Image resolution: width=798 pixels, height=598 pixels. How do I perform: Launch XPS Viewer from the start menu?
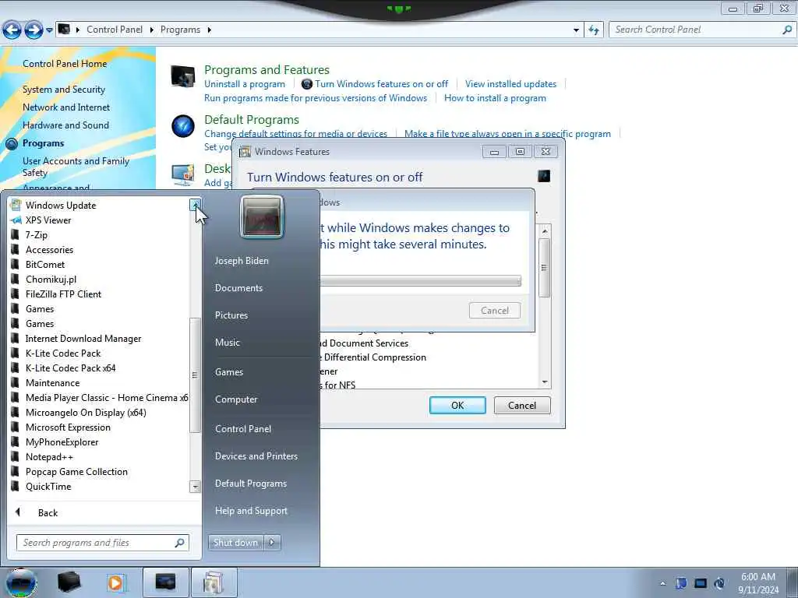48,220
